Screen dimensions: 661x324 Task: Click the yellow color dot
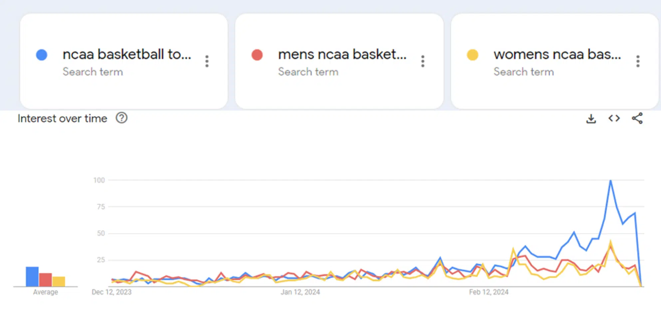[x=473, y=55]
